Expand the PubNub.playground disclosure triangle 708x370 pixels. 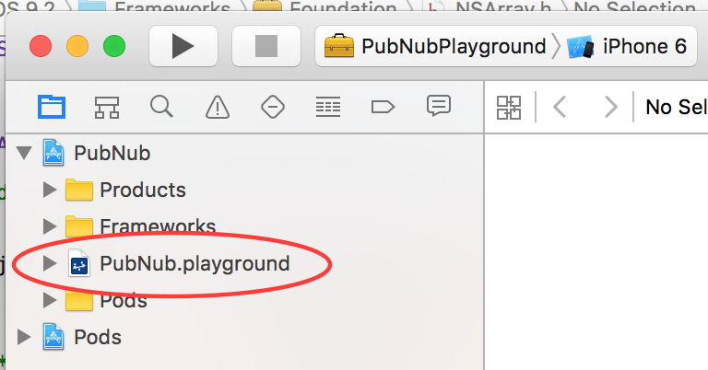coord(50,263)
